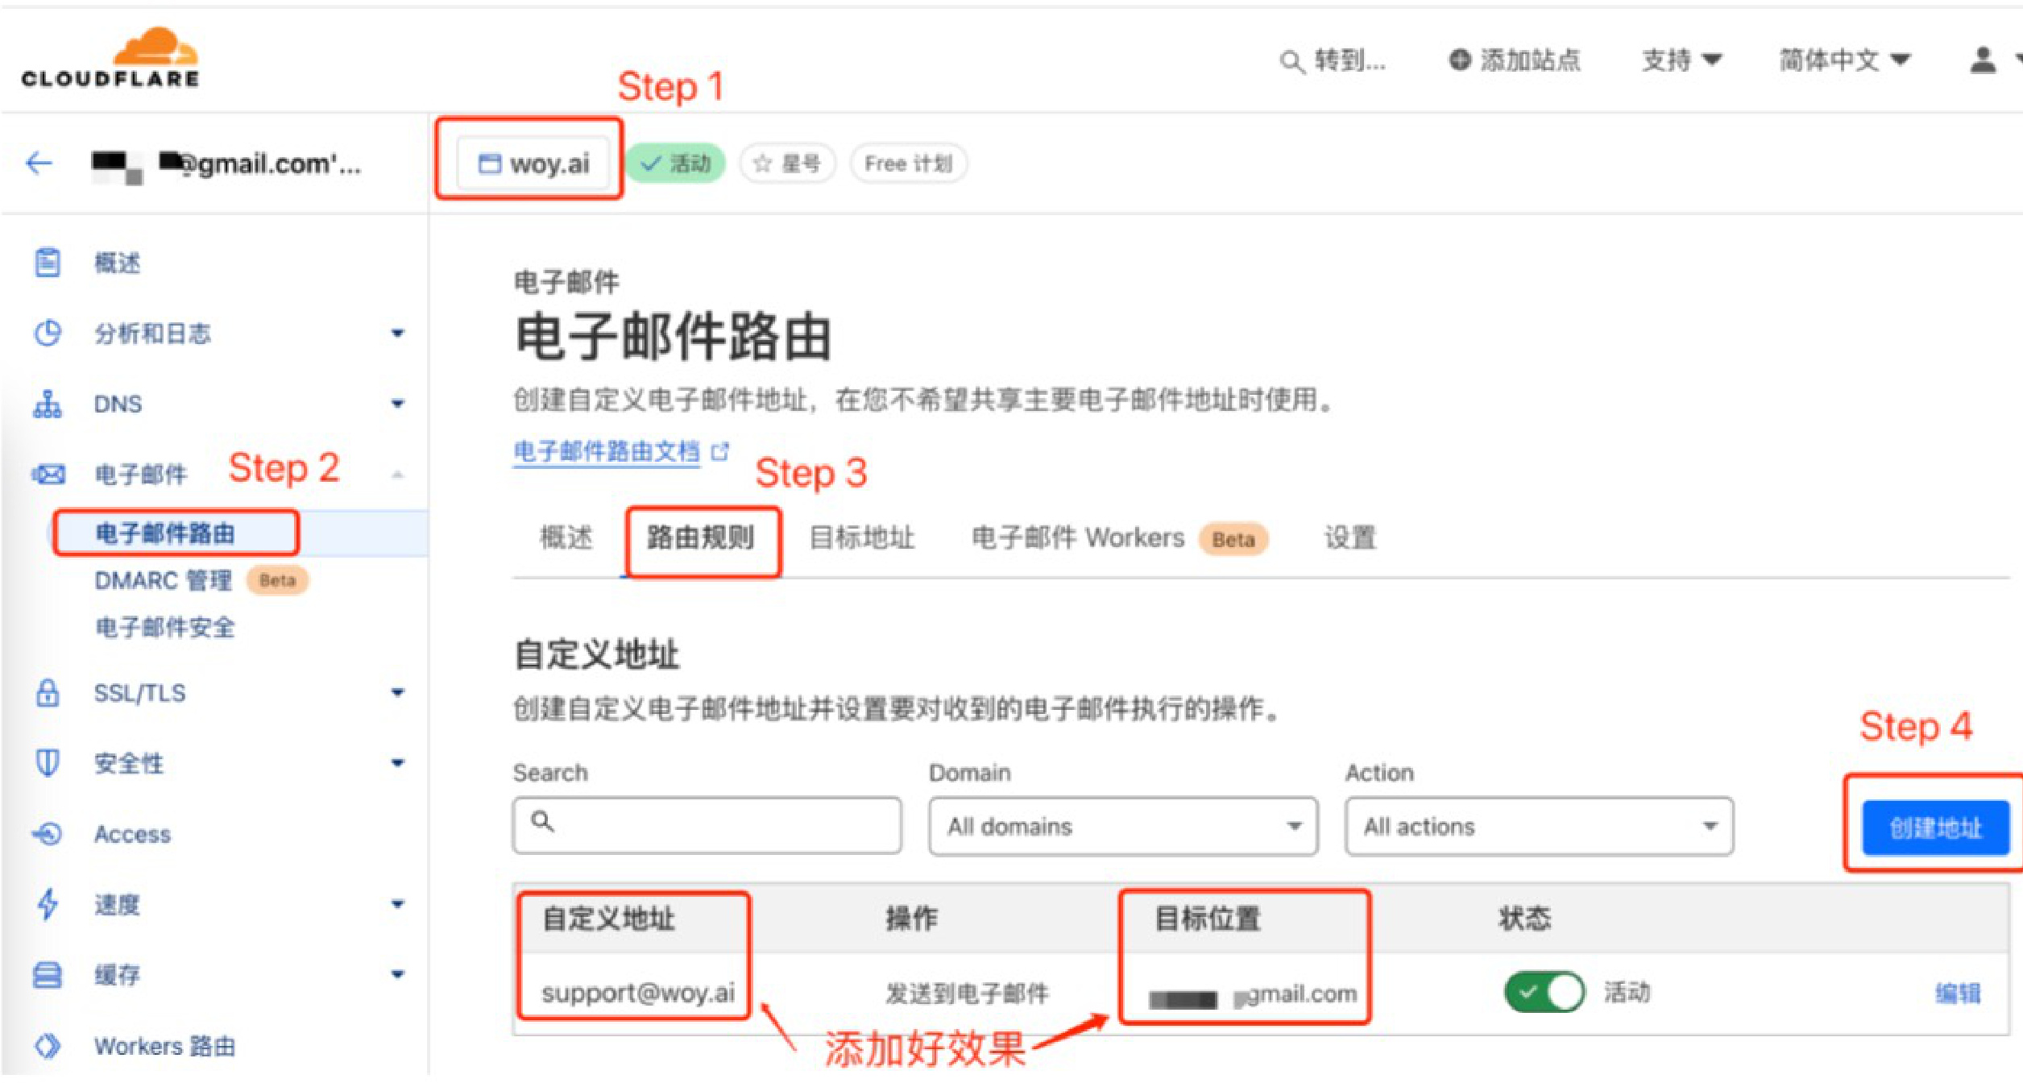2023x1083 pixels.
Task: Toggle the support@woy.ai rule active switch
Action: (x=1543, y=992)
